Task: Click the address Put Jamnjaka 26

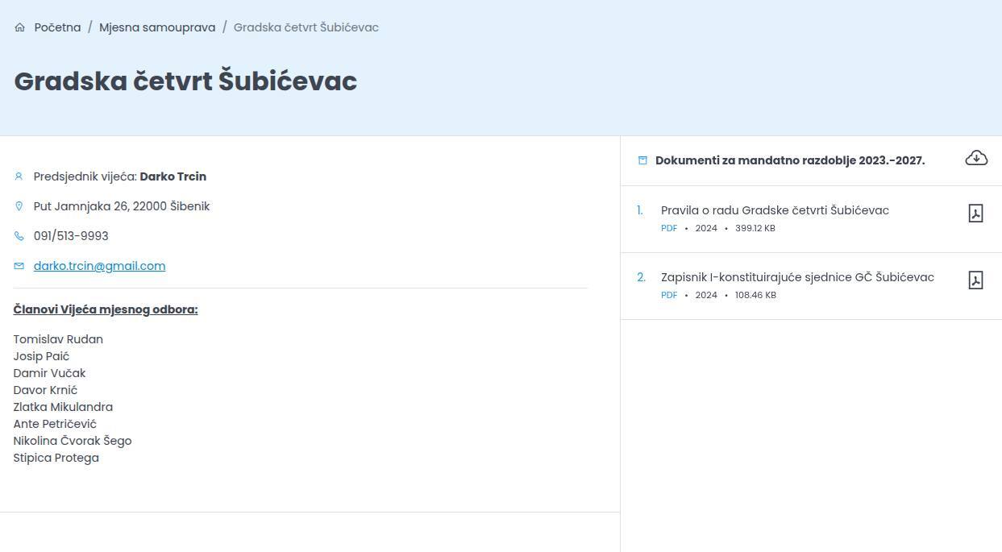Action: click(121, 206)
